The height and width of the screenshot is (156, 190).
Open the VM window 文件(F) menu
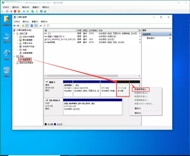click(x=6, y=7)
